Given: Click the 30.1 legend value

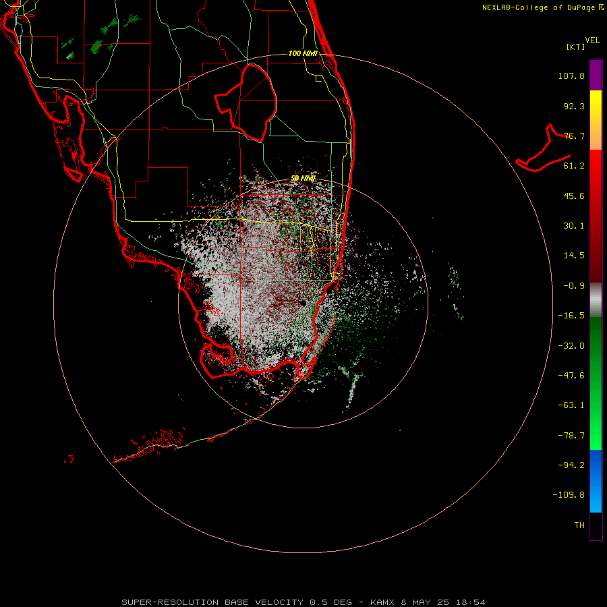Looking at the screenshot, I should (x=574, y=226).
